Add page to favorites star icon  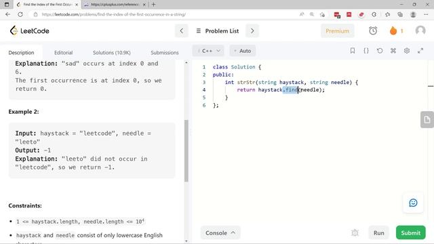coord(322,14)
